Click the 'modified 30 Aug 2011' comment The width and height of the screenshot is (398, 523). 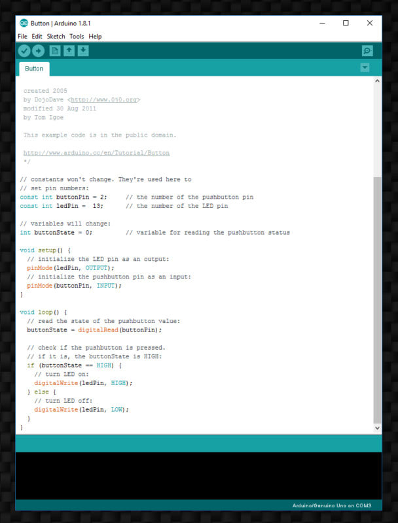click(60, 109)
